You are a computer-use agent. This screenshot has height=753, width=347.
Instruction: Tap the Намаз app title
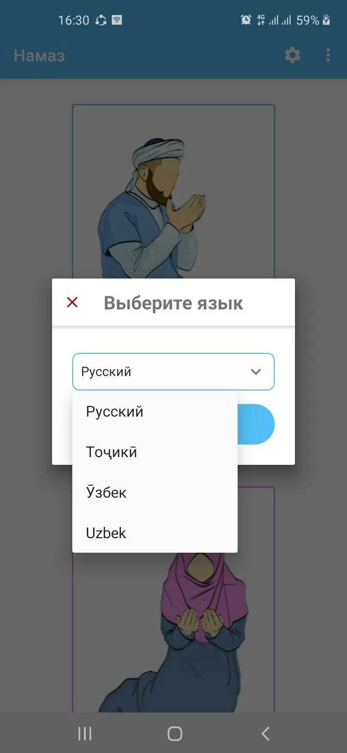click(x=39, y=56)
